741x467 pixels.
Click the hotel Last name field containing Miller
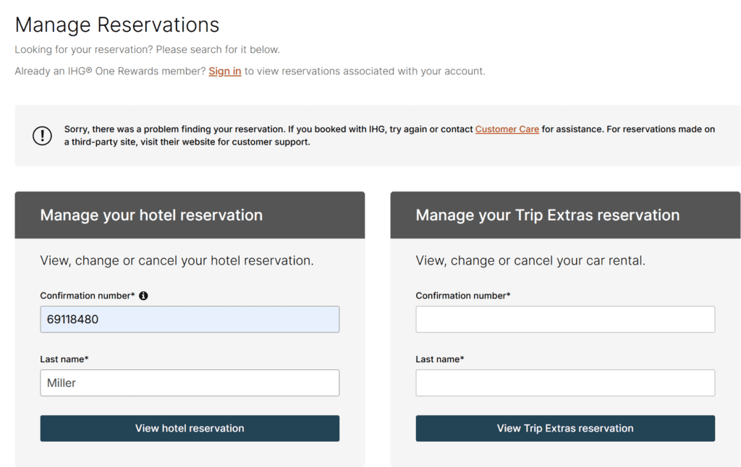[x=190, y=383]
